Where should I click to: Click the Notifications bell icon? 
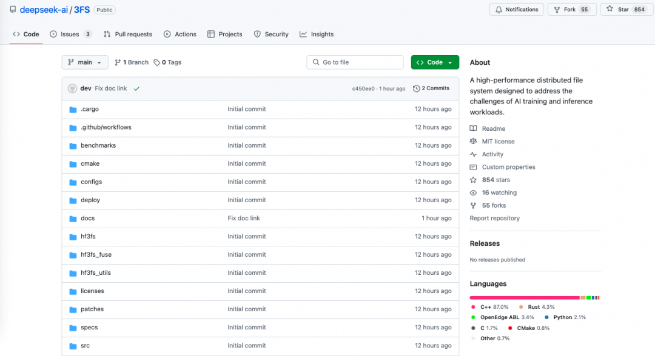[499, 10]
